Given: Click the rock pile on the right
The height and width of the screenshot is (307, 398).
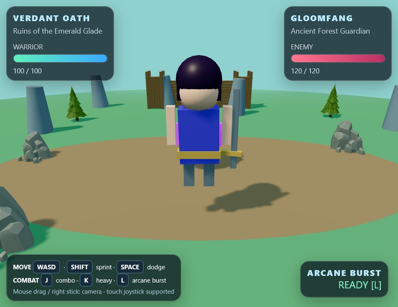Looking at the screenshot, I should tap(347, 137).
